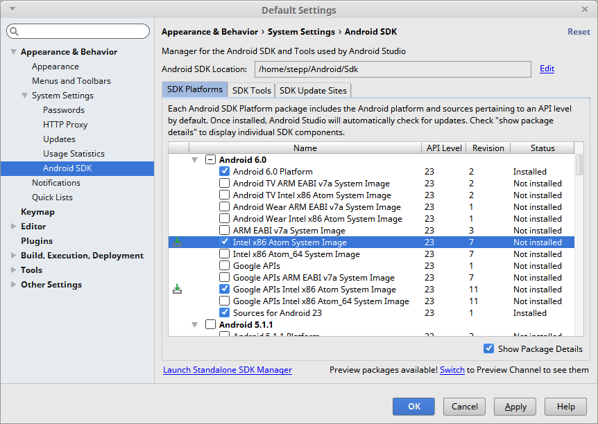Expand the Editor settings category
The height and width of the screenshot is (424, 598).
click(13, 227)
